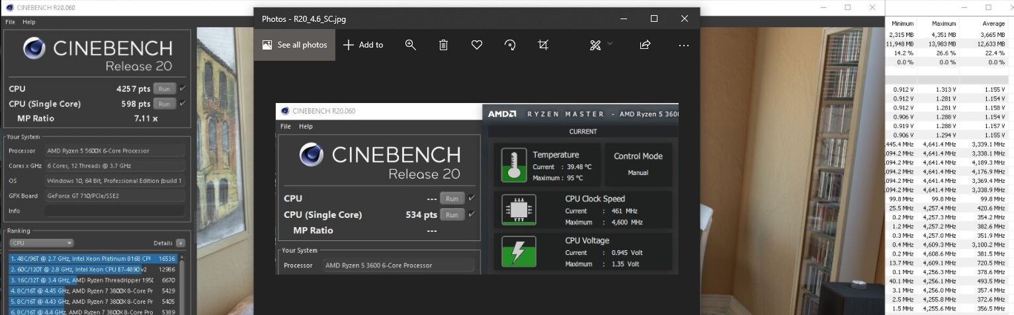Delete the photo using the trash icon
The width and height of the screenshot is (1014, 315).
[443, 45]
